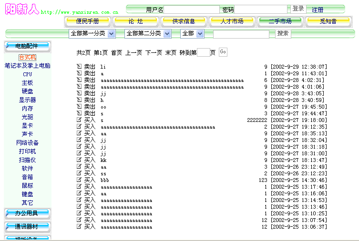The width and height of the screenshot is (359, 241).
Task: Click the 阳新人 site logo
Action: (x=22, y=10)
